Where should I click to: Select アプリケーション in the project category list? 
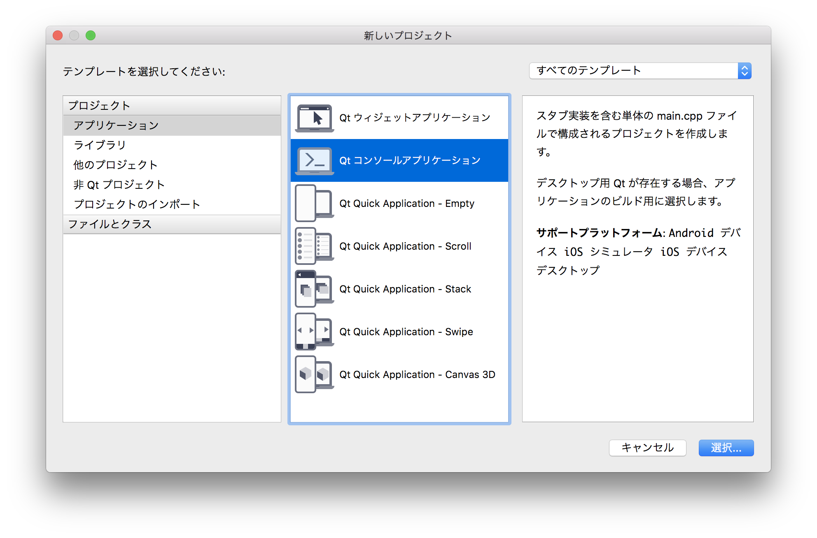pos(115,125)
